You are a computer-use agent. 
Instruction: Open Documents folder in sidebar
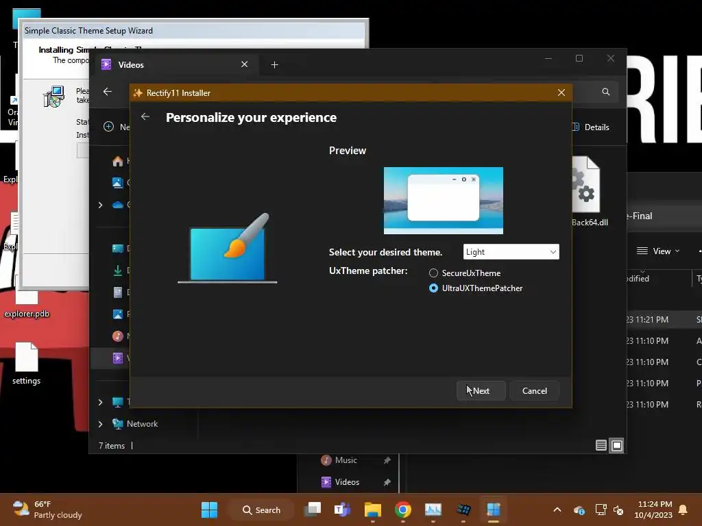pos(118,292)
